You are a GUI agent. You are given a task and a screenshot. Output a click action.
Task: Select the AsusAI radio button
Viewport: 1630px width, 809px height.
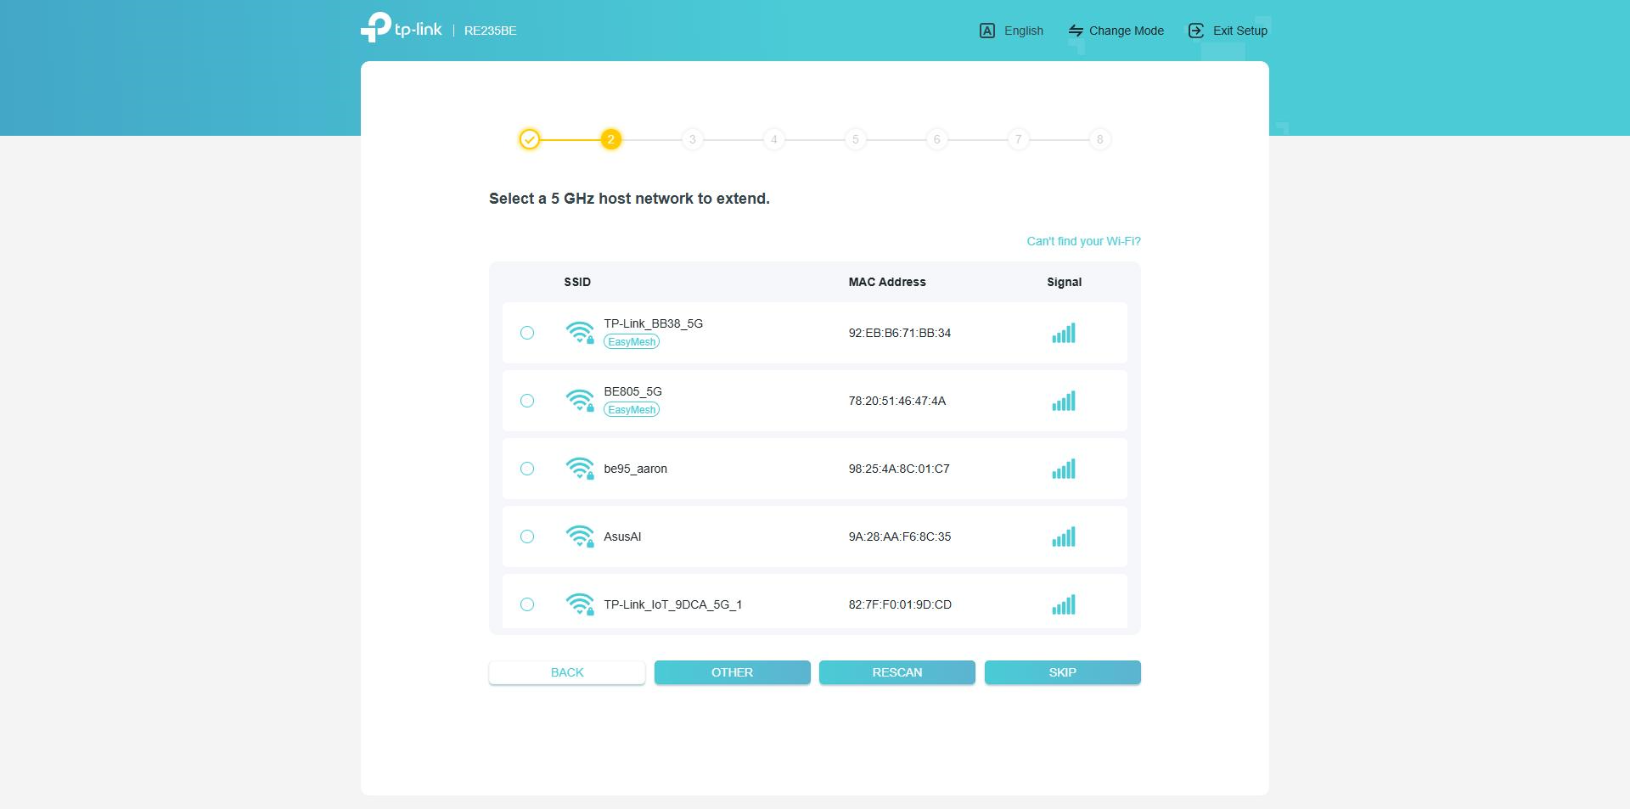coord(527,537)
